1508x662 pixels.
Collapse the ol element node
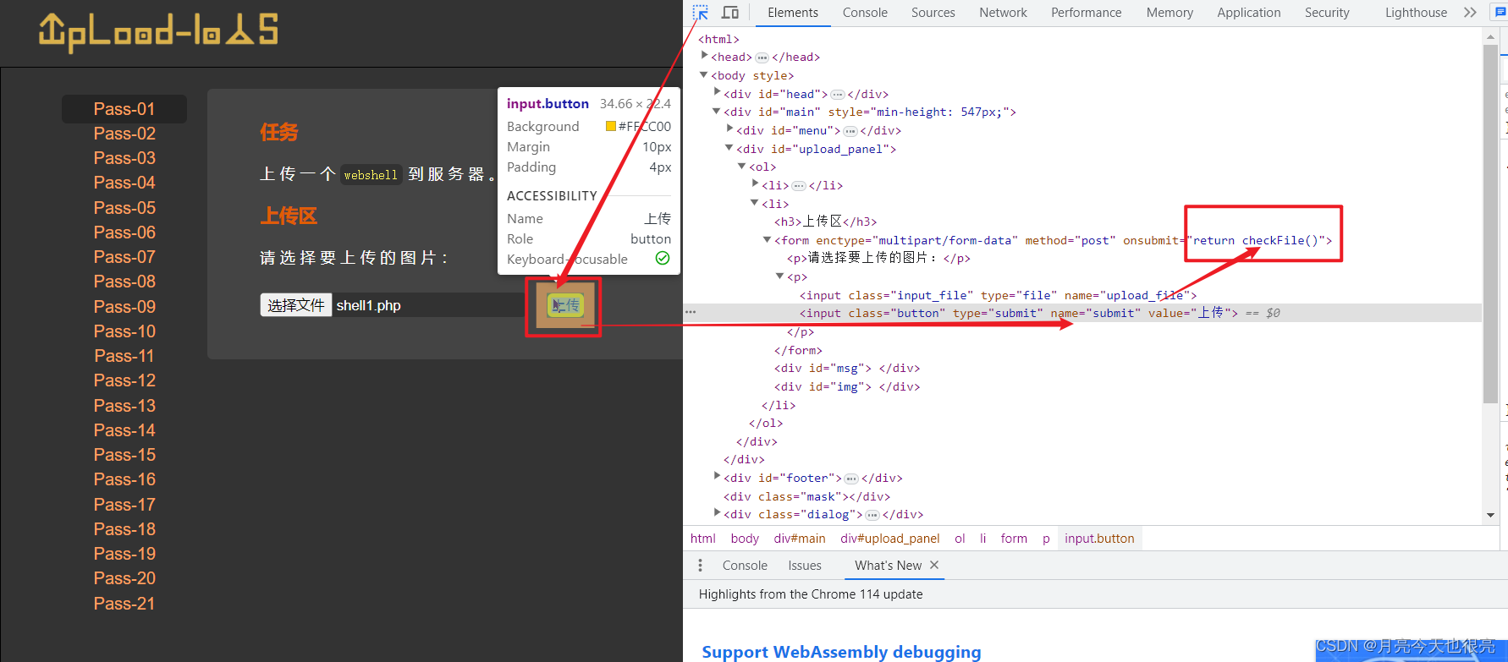coord(742,166)
